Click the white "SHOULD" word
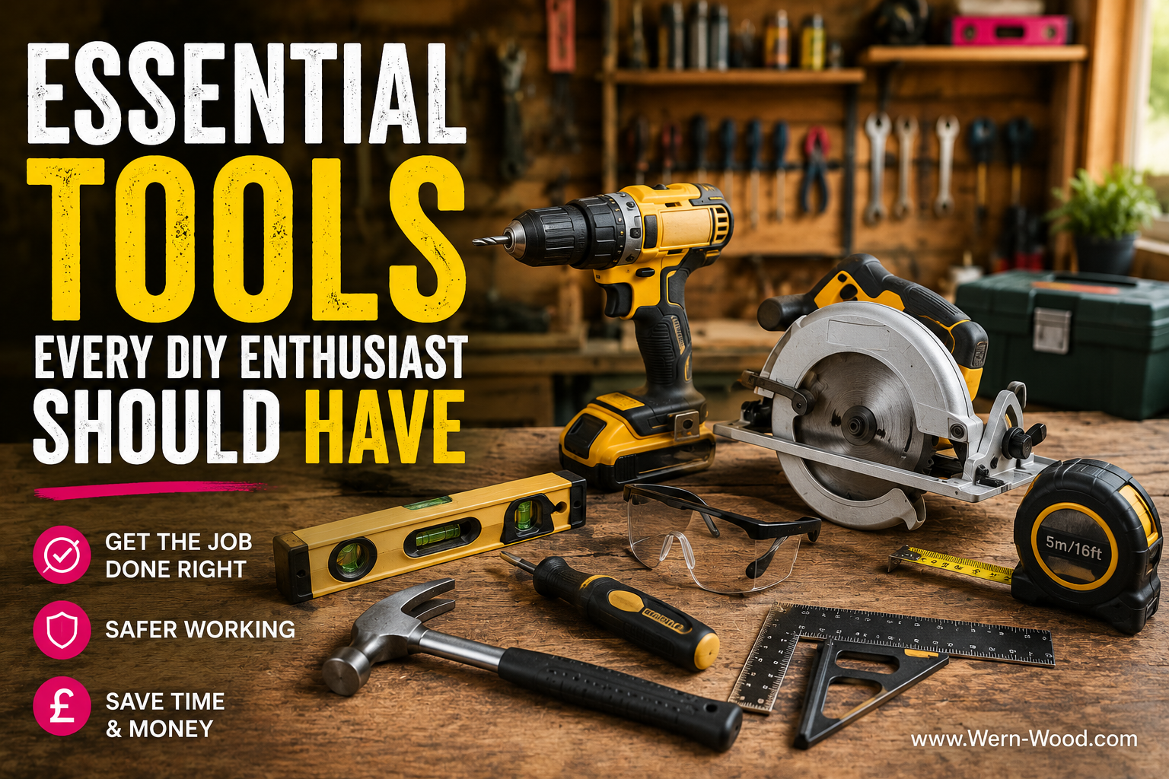1169x779 pixels. coord(157,426)
